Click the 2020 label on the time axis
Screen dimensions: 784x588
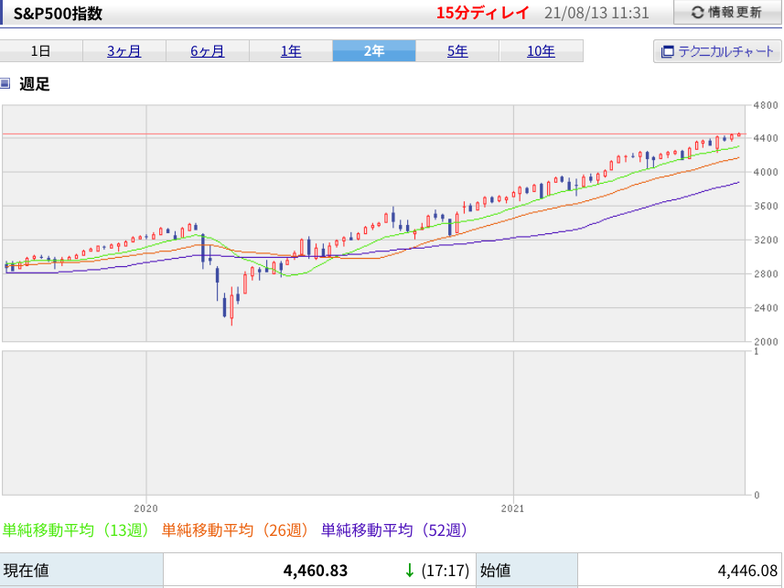pyautogui.click(x=145, y=508)
